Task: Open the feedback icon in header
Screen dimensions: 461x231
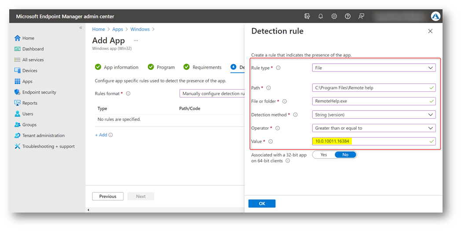Action: (361, 16)
